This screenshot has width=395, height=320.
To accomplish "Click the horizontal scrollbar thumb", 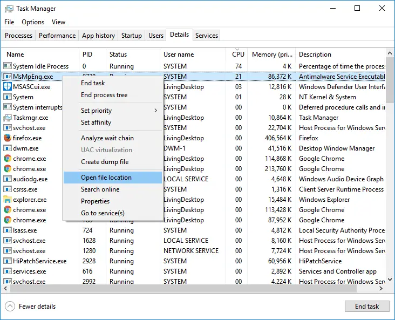I will [183, 289].
